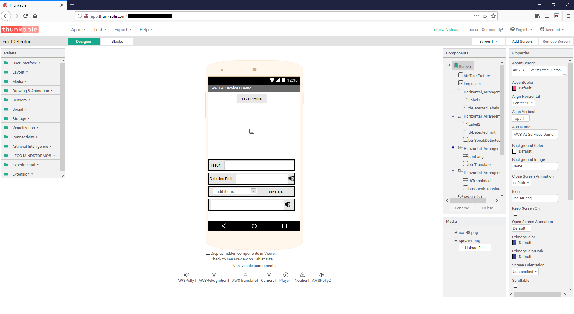The height and width of the screenshot is (314, 574).
Task: Open the Tutorial Videos link
Action: 445,29
